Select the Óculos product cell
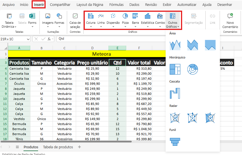This screenshot has width=242, height=155. click(x=19, y=84)
